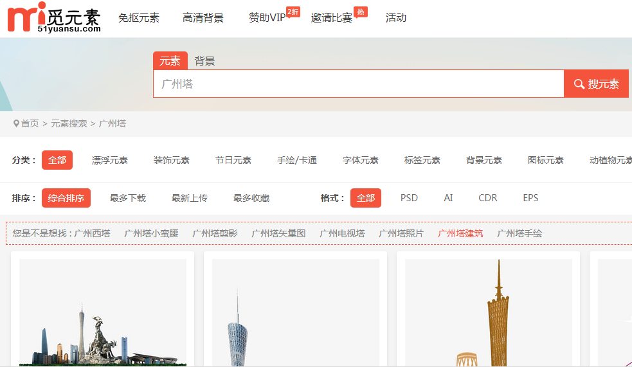Sort results by 最多下载
Viewport: 632px width, 367px height.
tap(128, 198)
